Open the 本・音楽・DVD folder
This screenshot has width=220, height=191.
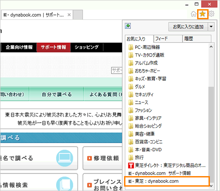pos(145,150)
